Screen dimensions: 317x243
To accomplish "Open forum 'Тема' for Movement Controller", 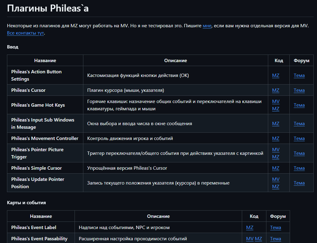I will click(x=299, y=138).
